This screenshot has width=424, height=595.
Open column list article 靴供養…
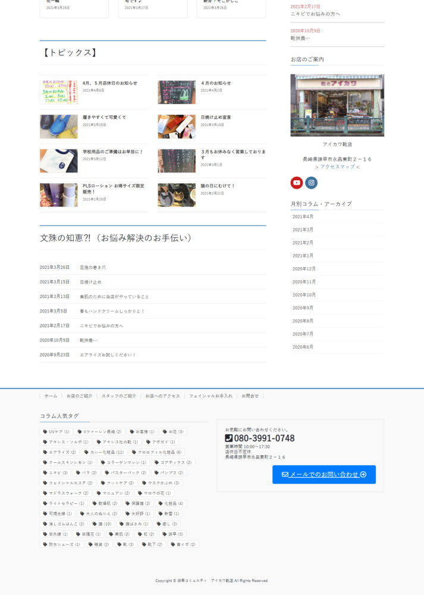(x=89, y=340)
